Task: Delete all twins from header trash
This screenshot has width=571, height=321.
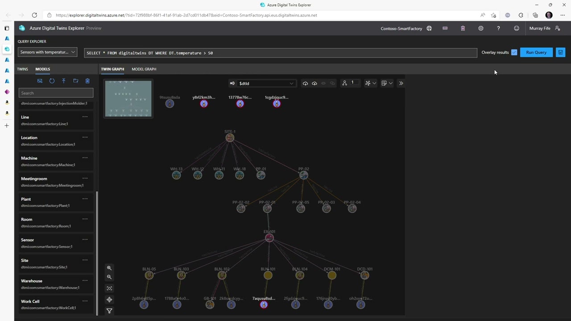Action: click(463, 28)
